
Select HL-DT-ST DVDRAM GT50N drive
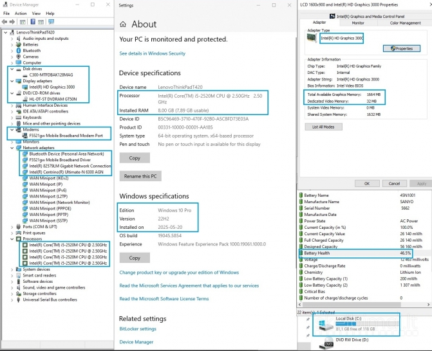(53, 99)
